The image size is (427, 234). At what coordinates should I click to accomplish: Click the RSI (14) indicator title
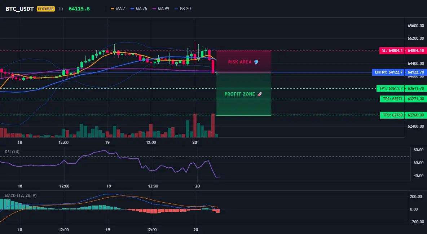coord(12,152)
